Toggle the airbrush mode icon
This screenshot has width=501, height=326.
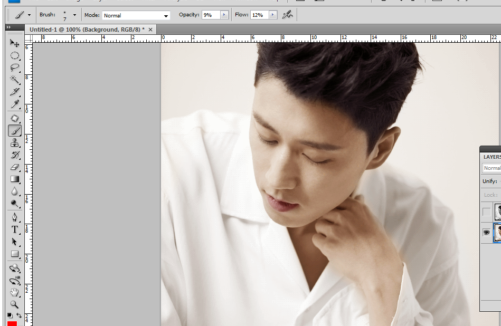click(x=288, y=15)
